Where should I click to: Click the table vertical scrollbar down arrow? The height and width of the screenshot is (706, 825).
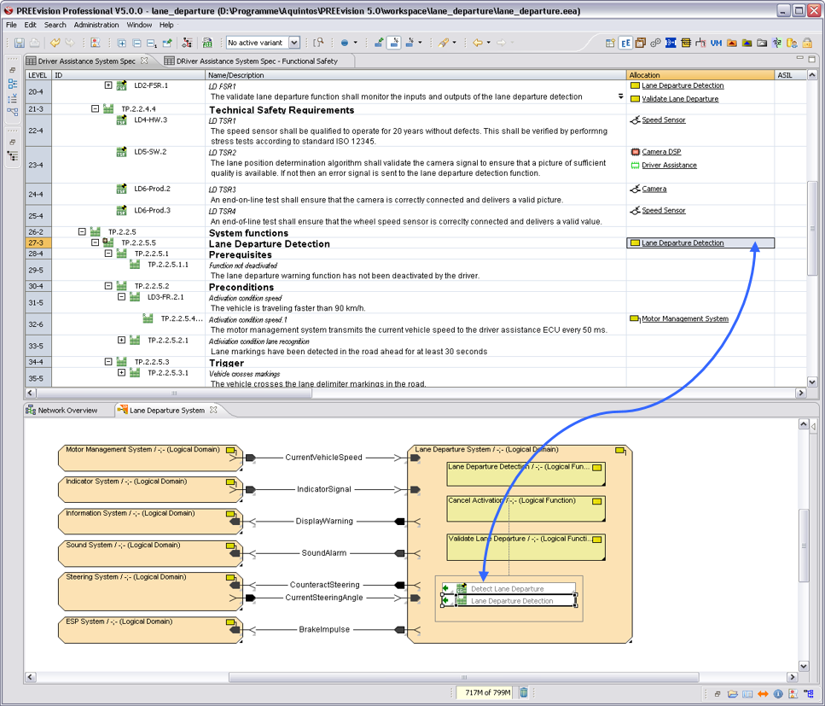pos(812,382)
